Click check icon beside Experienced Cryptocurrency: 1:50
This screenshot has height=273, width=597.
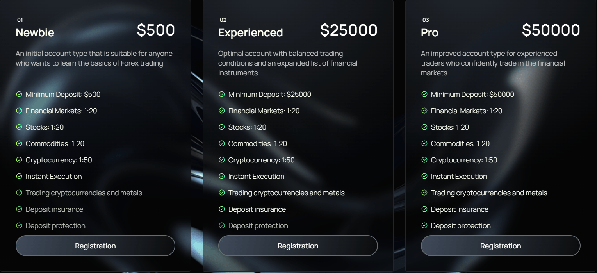[222, 160]
